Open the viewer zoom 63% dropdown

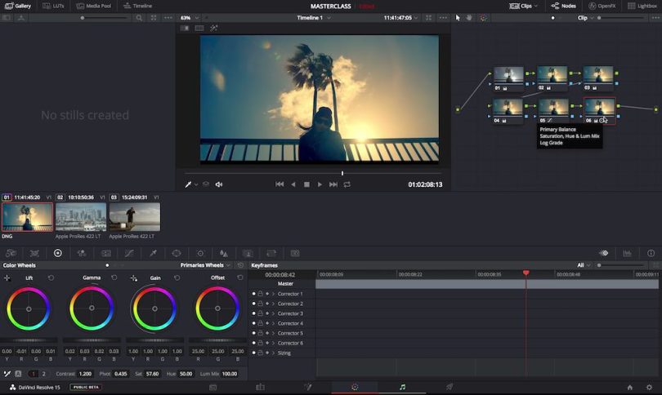coord(188,17)
